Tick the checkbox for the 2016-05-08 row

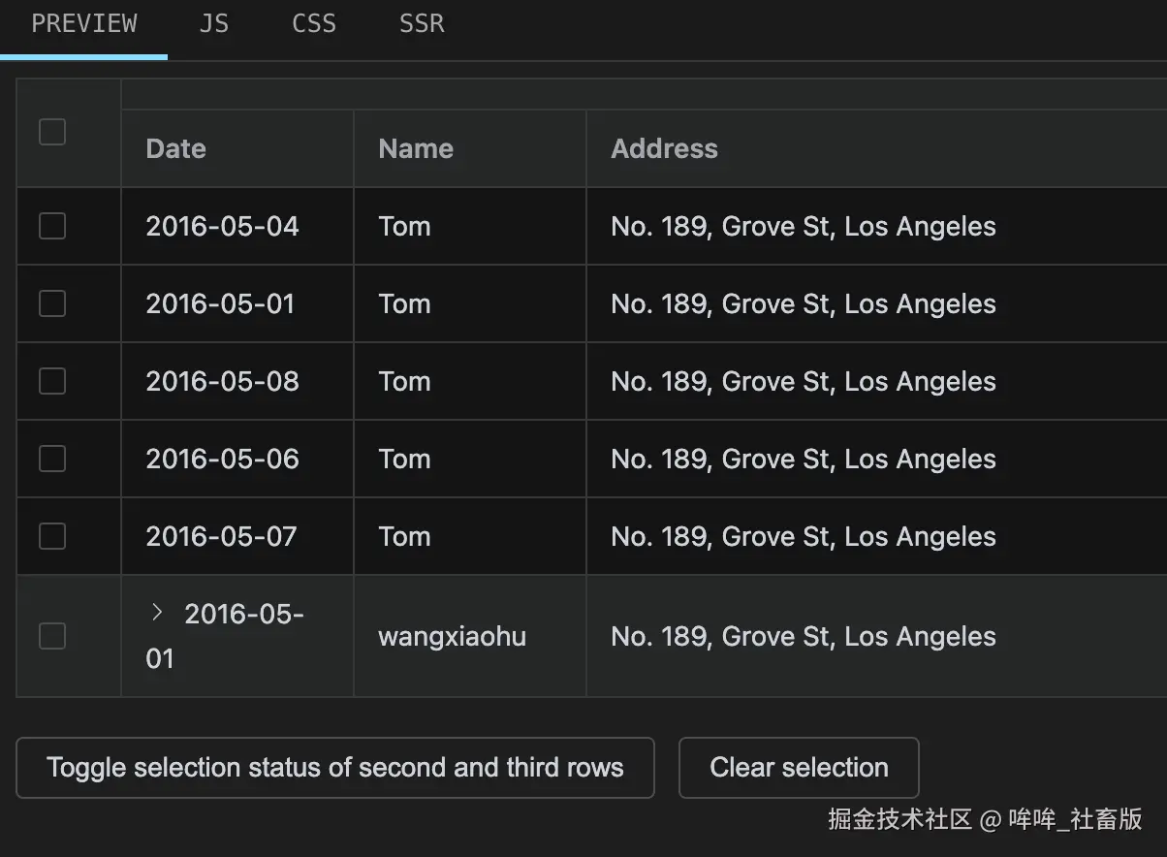pos(52,381)
